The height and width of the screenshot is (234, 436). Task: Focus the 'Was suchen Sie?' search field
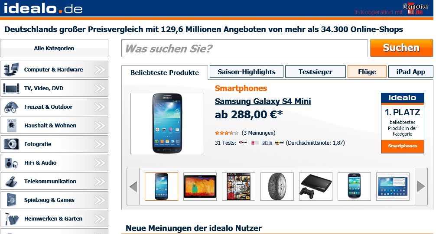tap(245, 48)
